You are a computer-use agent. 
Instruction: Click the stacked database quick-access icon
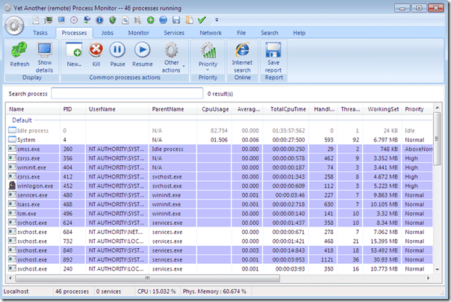pos(138,20)
